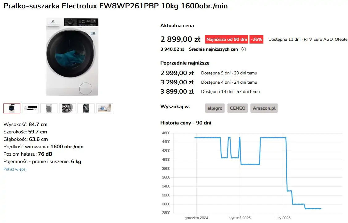Viewport: 348px width, 223px height.
Task: View the third thumbnail of the washer back
Action: pos(49,108)
